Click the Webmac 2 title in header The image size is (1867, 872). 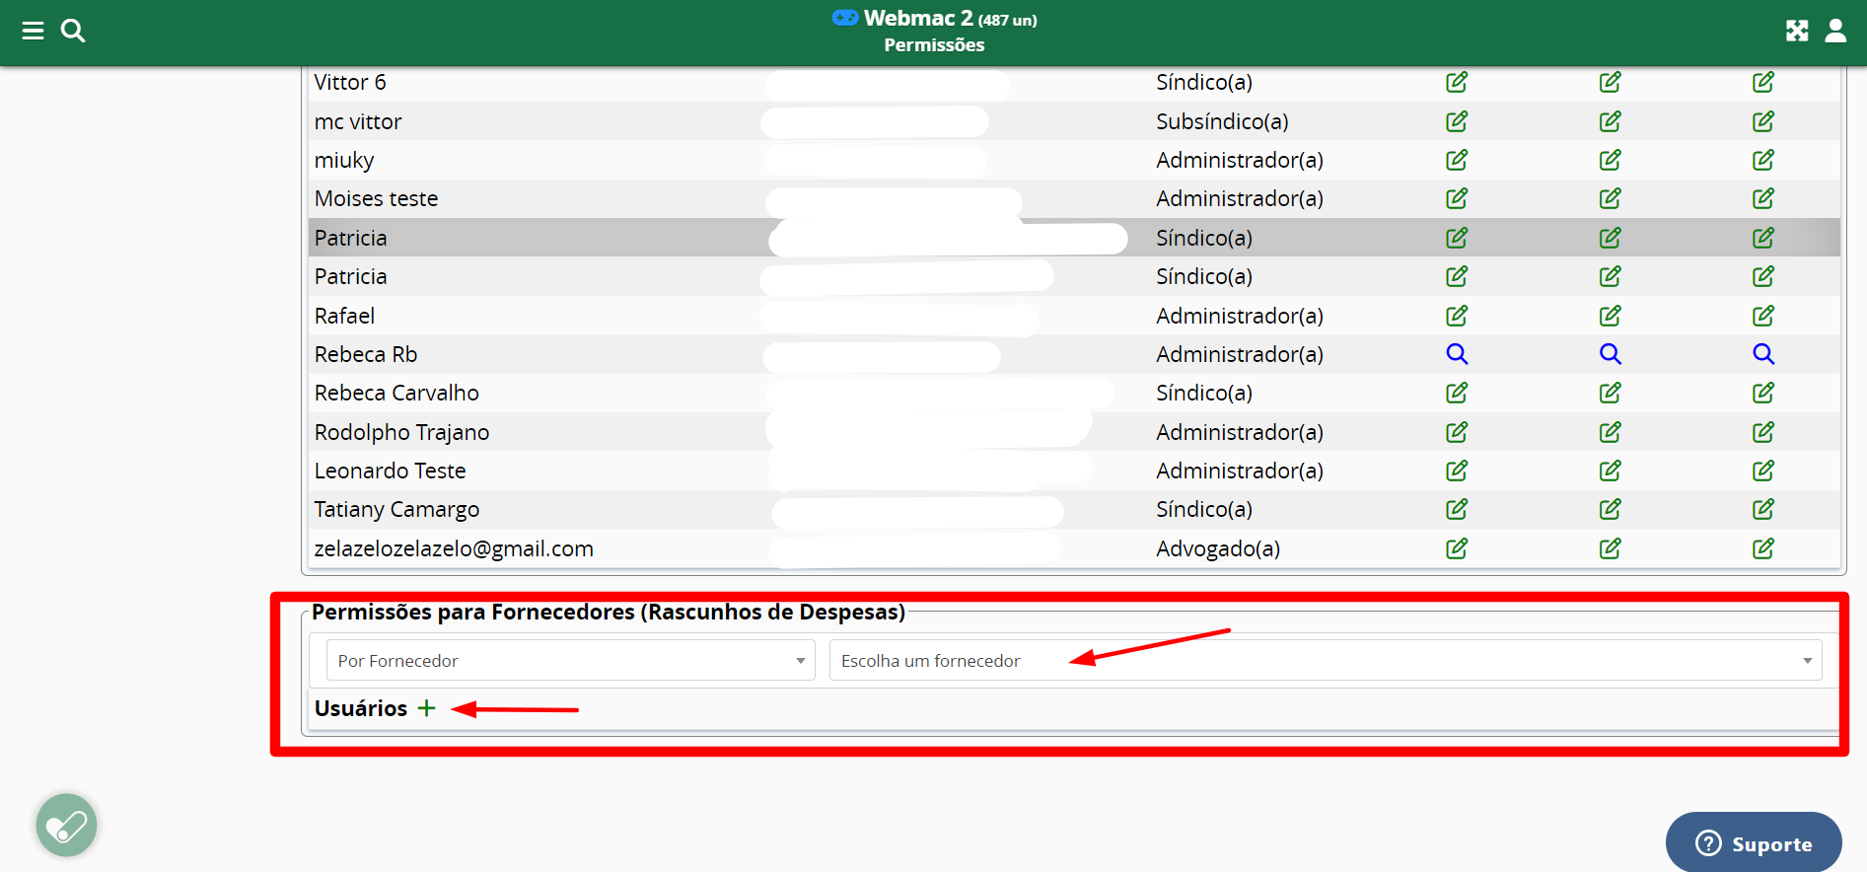917,19
